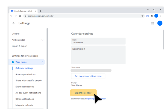This screenshot has width=164, height=109.
Task: Open General settings section
Action: pyautogui.click(x=16, y=34)
